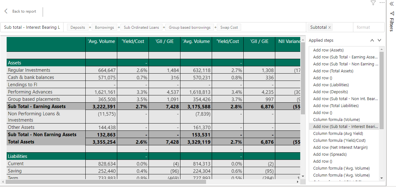Click the 664,647 value cell
This screenshot has width=396, height=187.
click(x=101, y=70)
